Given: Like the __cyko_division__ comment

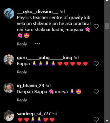Looking at the screenshot, I should (96, 26).
